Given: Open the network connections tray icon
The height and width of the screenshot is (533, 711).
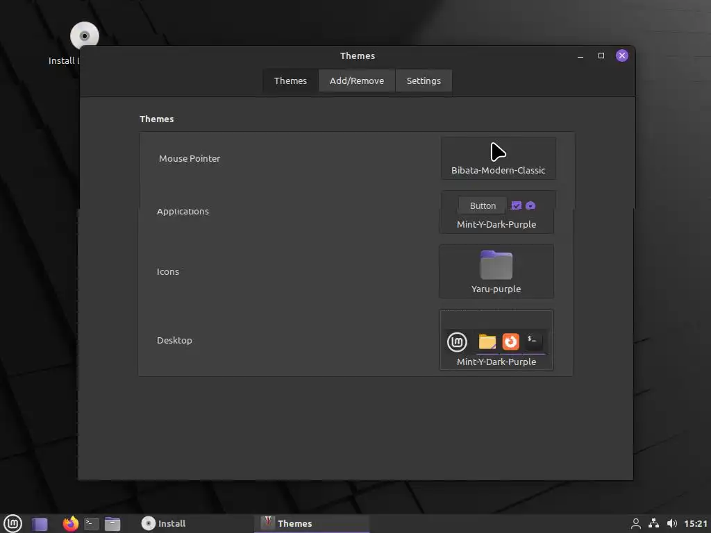Looking at the screenshot, I should [653, 523].
